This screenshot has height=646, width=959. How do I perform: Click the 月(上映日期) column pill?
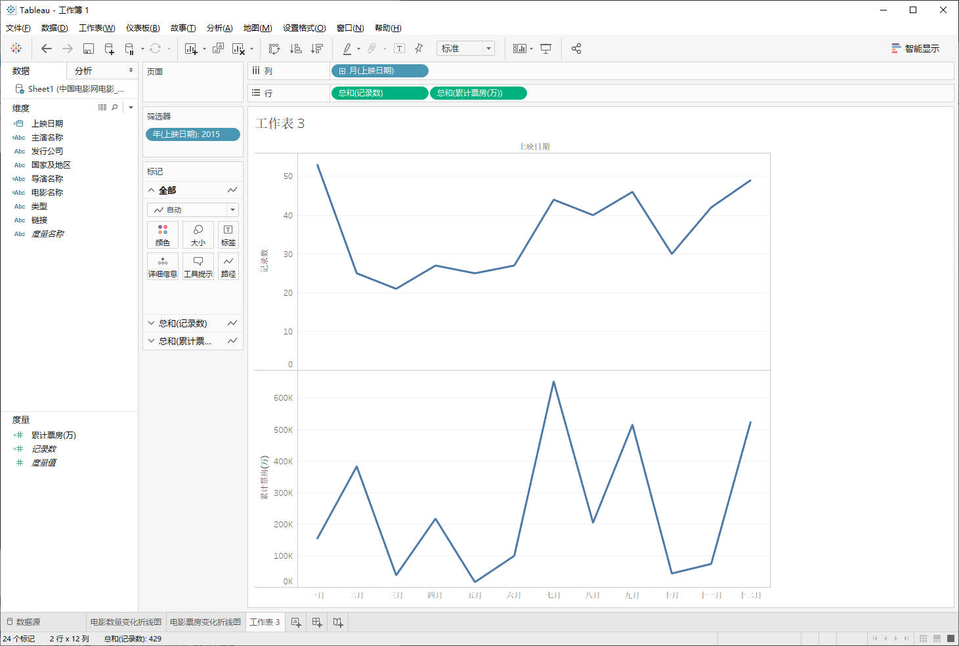point(380,71)
